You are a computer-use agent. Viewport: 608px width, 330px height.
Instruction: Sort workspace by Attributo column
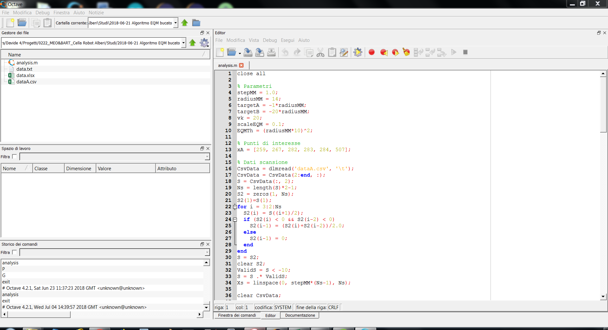pyautogui.click(x=183, y=168)
